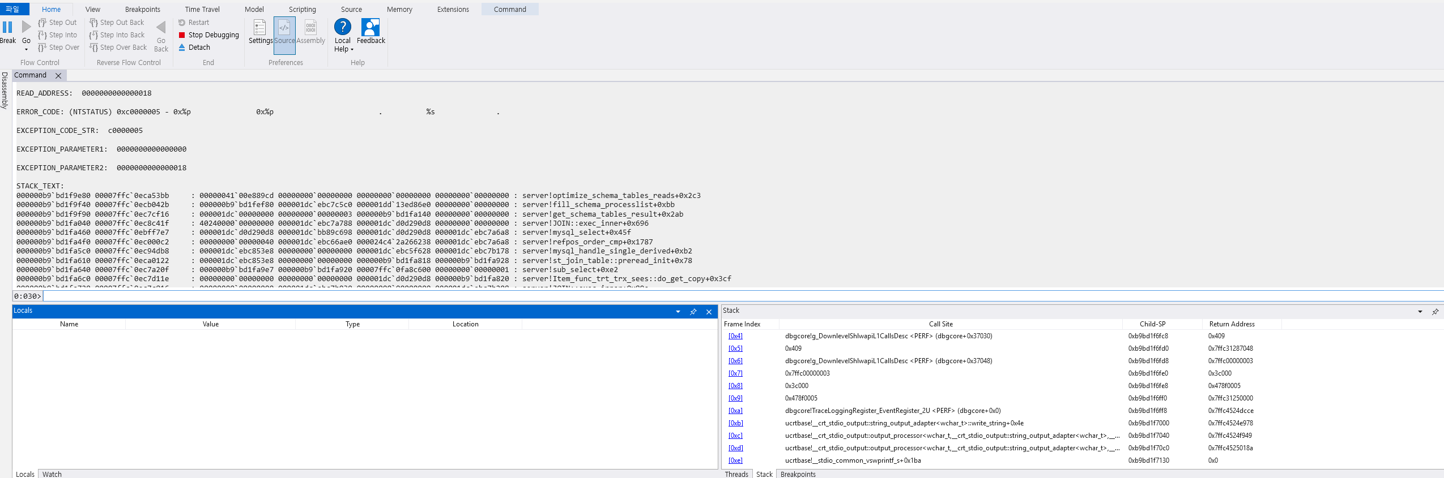The image size is (1444, 478).
Task: Toggle Assembly mode preference
Action: coord(310,32)
